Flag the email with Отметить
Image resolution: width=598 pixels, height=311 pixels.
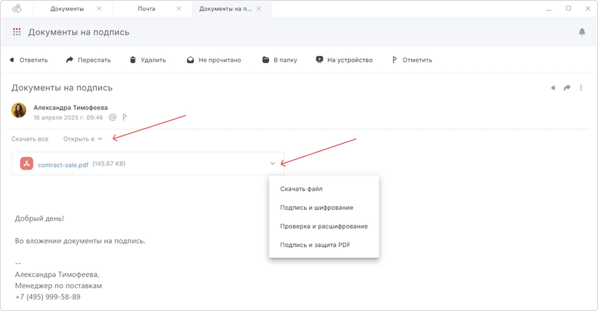(x=412, y=60)
